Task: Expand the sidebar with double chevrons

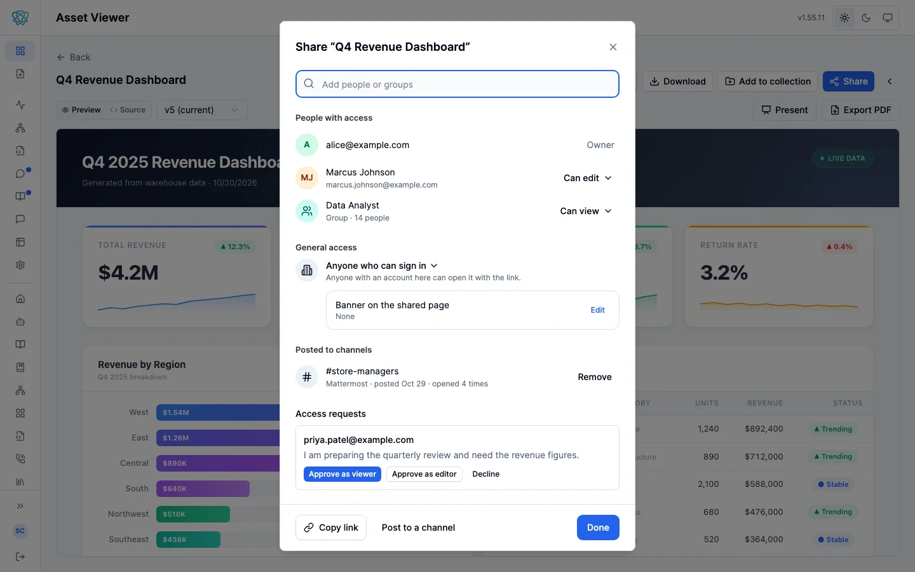Action: click(20, 506)
